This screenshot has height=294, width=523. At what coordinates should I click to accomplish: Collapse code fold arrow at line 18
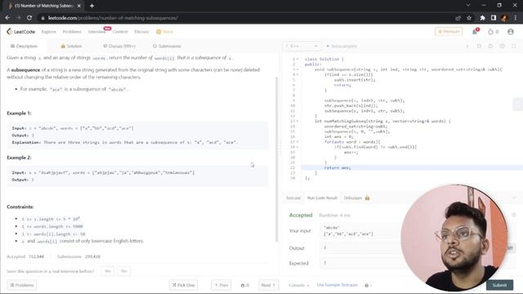point(297,147)
